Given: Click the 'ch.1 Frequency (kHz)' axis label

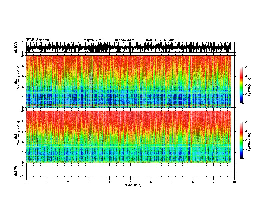Looking at the screenshot, I should [17, 77].
